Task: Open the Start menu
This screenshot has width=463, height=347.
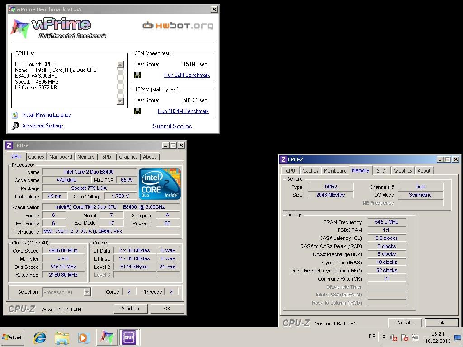Action: 12,337
